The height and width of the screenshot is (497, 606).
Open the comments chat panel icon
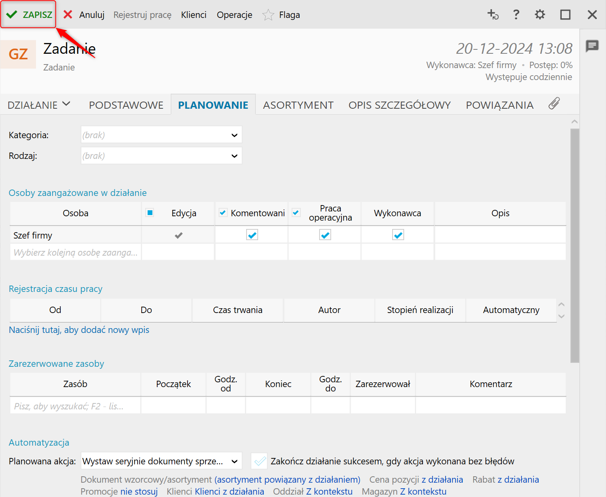coord(592,46)
